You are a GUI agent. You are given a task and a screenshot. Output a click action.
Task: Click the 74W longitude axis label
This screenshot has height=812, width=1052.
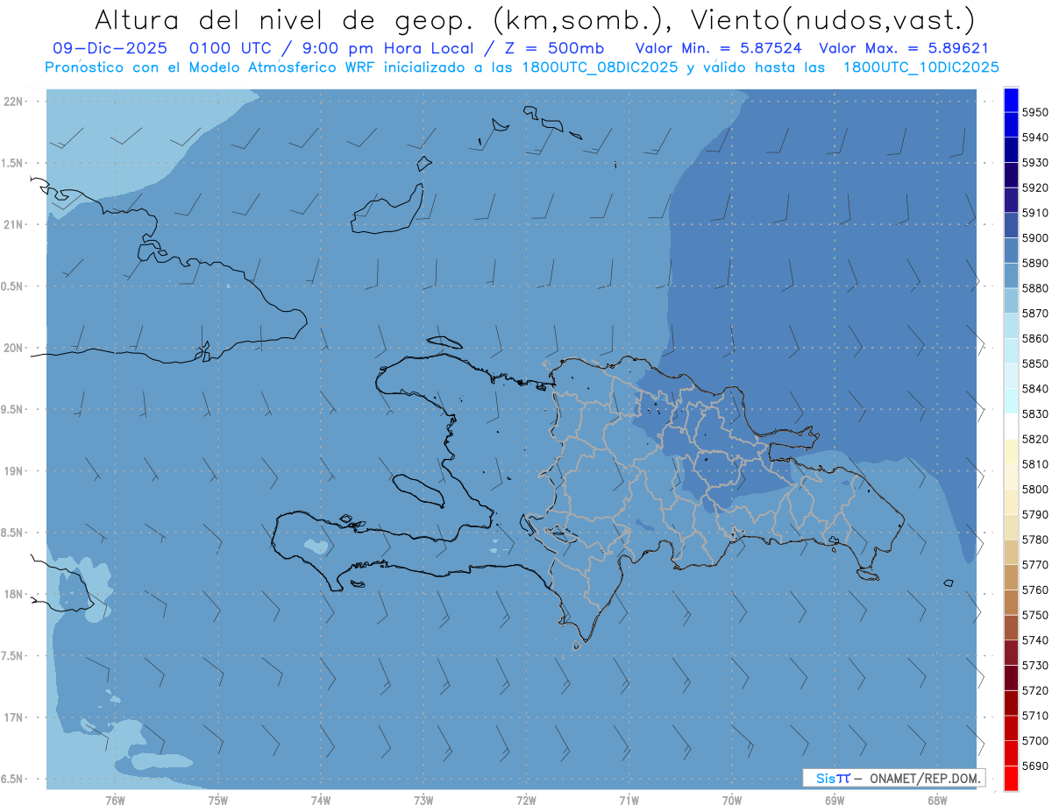[321, 801]
